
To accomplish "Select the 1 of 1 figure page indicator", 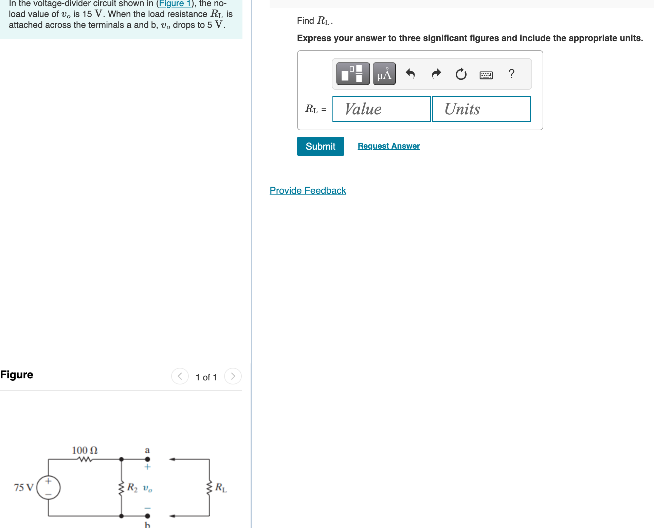I will pyautogui.click(x=207, y=376).
